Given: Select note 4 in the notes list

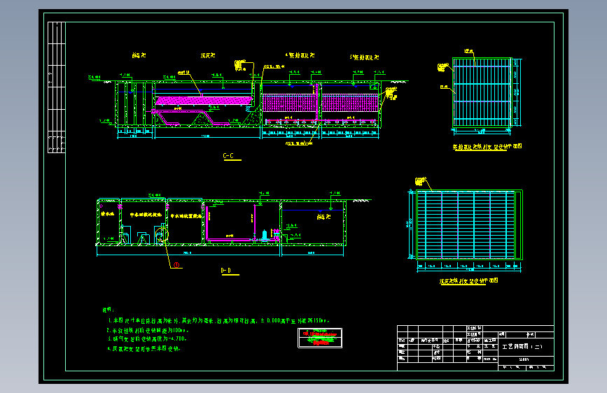Looking at the screenshot, I should coord(144,348).
